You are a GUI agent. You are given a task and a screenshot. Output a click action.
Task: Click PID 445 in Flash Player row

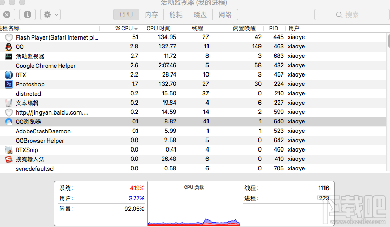pyautogui.click(x=278, y=37)
